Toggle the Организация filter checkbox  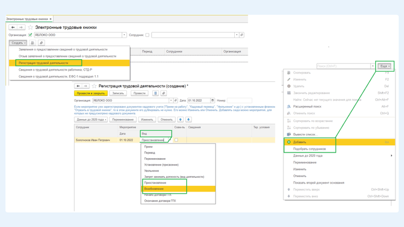(31, 35)
